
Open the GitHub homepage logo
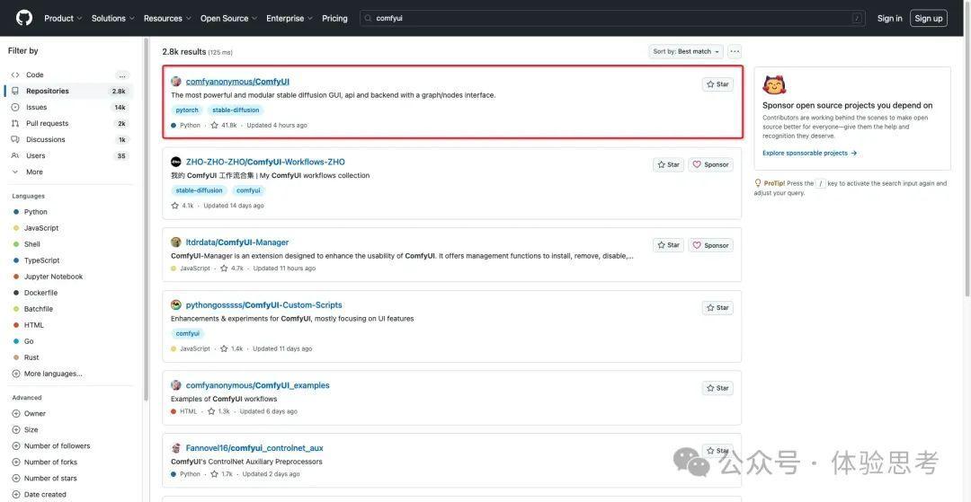point(23,18)
